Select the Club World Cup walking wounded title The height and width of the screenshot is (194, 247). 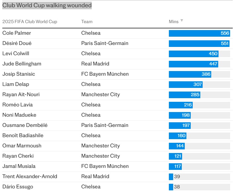pyautogui.click(x=47, y=6)
